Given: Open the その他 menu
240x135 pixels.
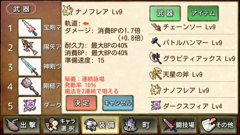Looking at the screenshot, I should 218,125.
